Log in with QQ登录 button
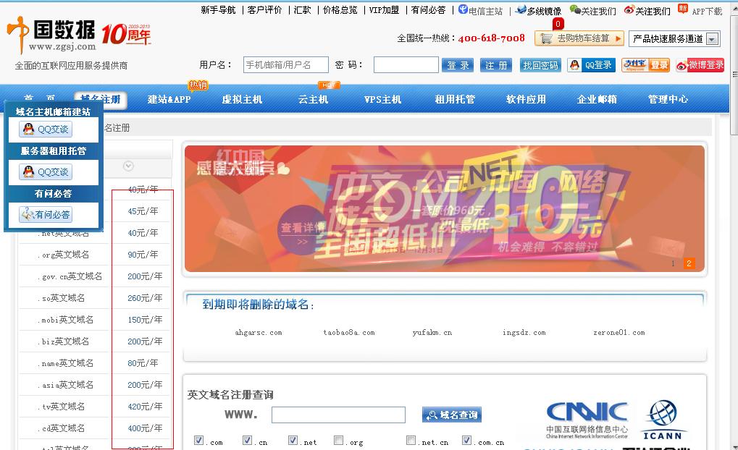This screenshot has width=738, height=450. tap(592, 65)
